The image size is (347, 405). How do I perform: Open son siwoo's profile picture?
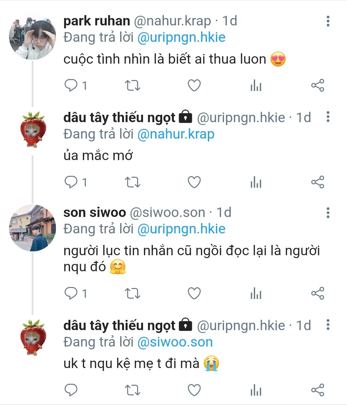coord(32,228)
